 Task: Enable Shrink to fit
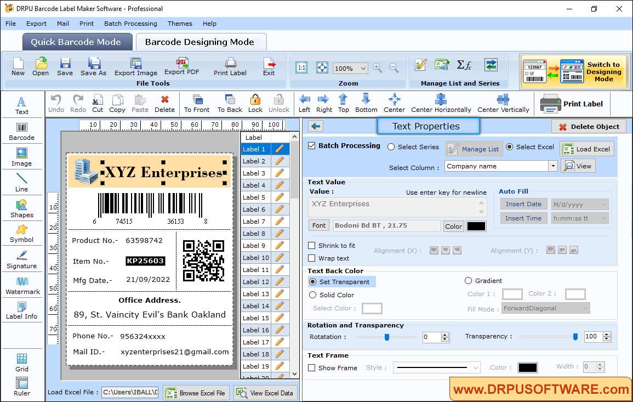[x=312, y=246]
